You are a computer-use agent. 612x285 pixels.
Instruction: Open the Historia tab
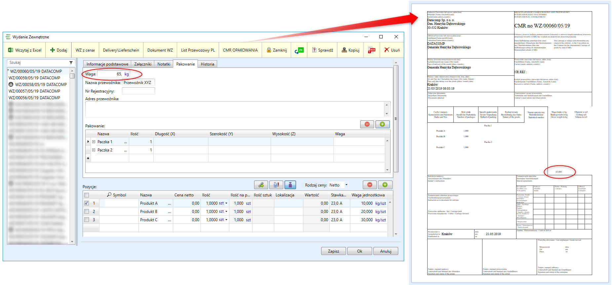pos(207,64)
